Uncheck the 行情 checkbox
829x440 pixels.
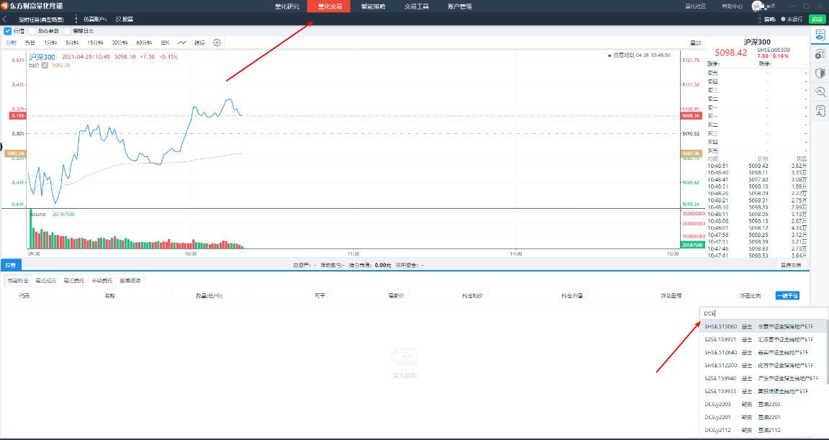(7, 31)
